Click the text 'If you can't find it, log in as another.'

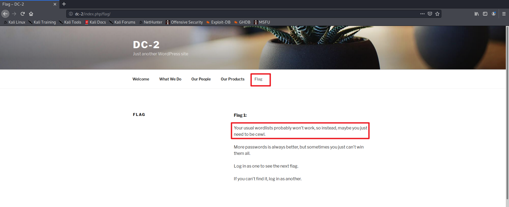click(x=268, y=179)
